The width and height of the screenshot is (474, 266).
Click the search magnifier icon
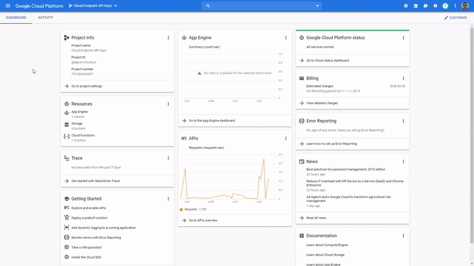208,6
